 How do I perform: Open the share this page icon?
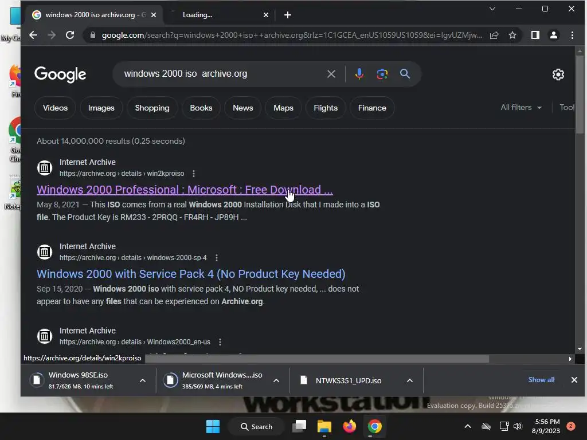pyautogui.click(x=494, y=35)
